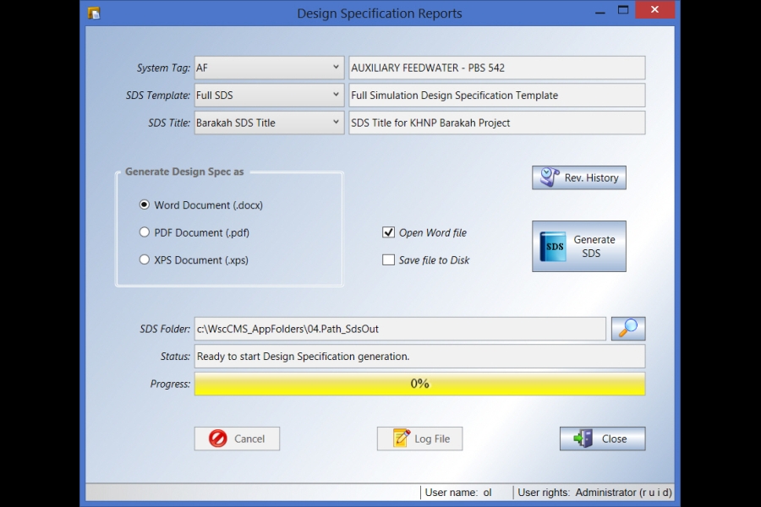Click the 'User rights: Administrator (r u i d)' entry

tap(594, 493)
